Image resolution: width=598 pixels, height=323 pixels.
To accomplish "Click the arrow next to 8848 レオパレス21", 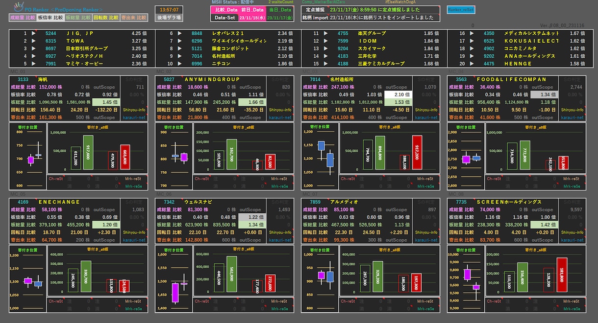I will 180,33.
